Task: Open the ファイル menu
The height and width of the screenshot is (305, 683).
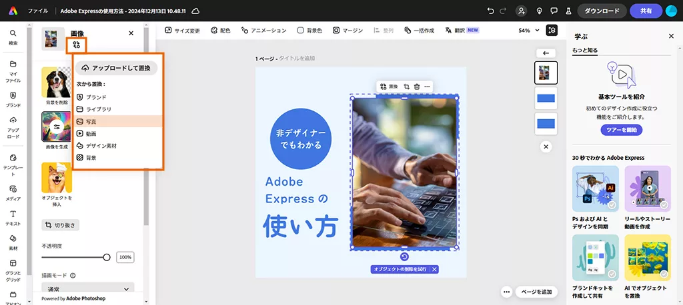Action: click(38, 11)
